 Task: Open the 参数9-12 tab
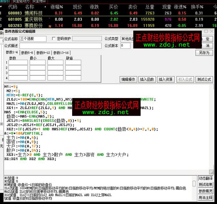coord(43,53)
